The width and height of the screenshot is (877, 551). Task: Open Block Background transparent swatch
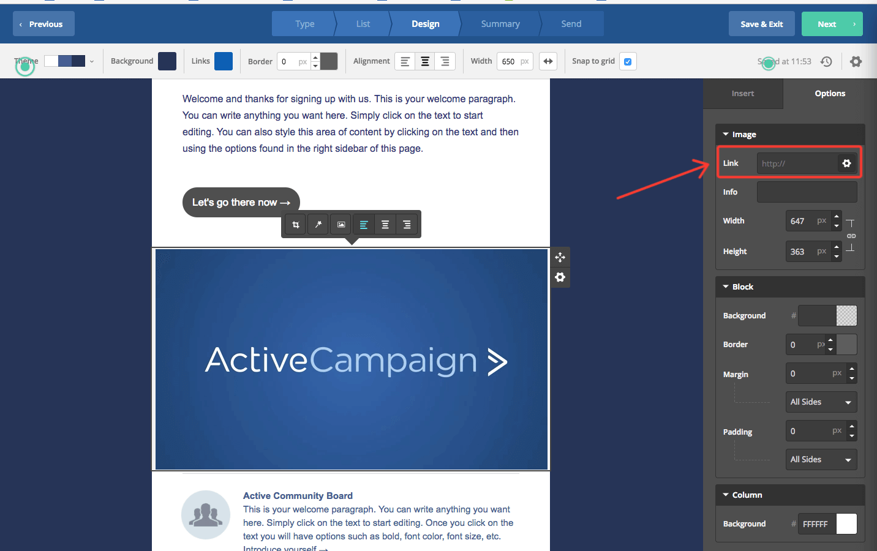tap(846, 315)
